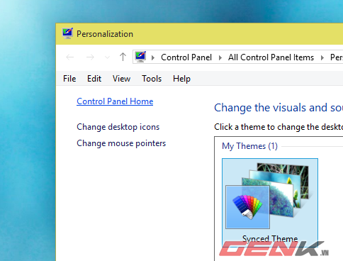Open the Edit menu

coord(94,79)
